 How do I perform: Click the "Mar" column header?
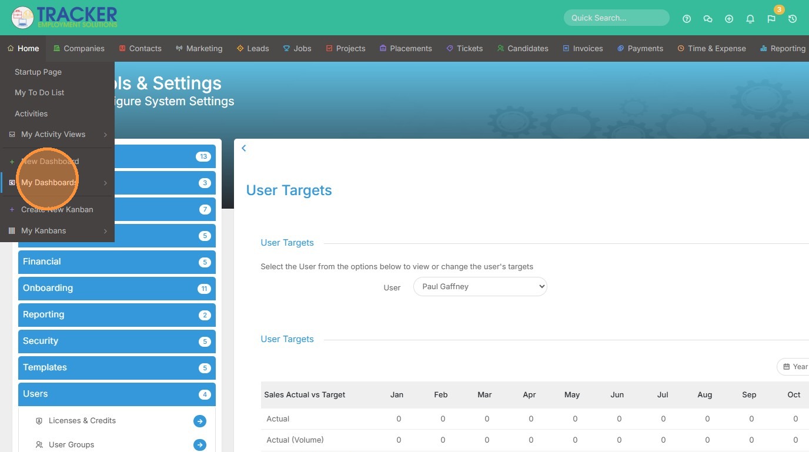pos(485,395)
